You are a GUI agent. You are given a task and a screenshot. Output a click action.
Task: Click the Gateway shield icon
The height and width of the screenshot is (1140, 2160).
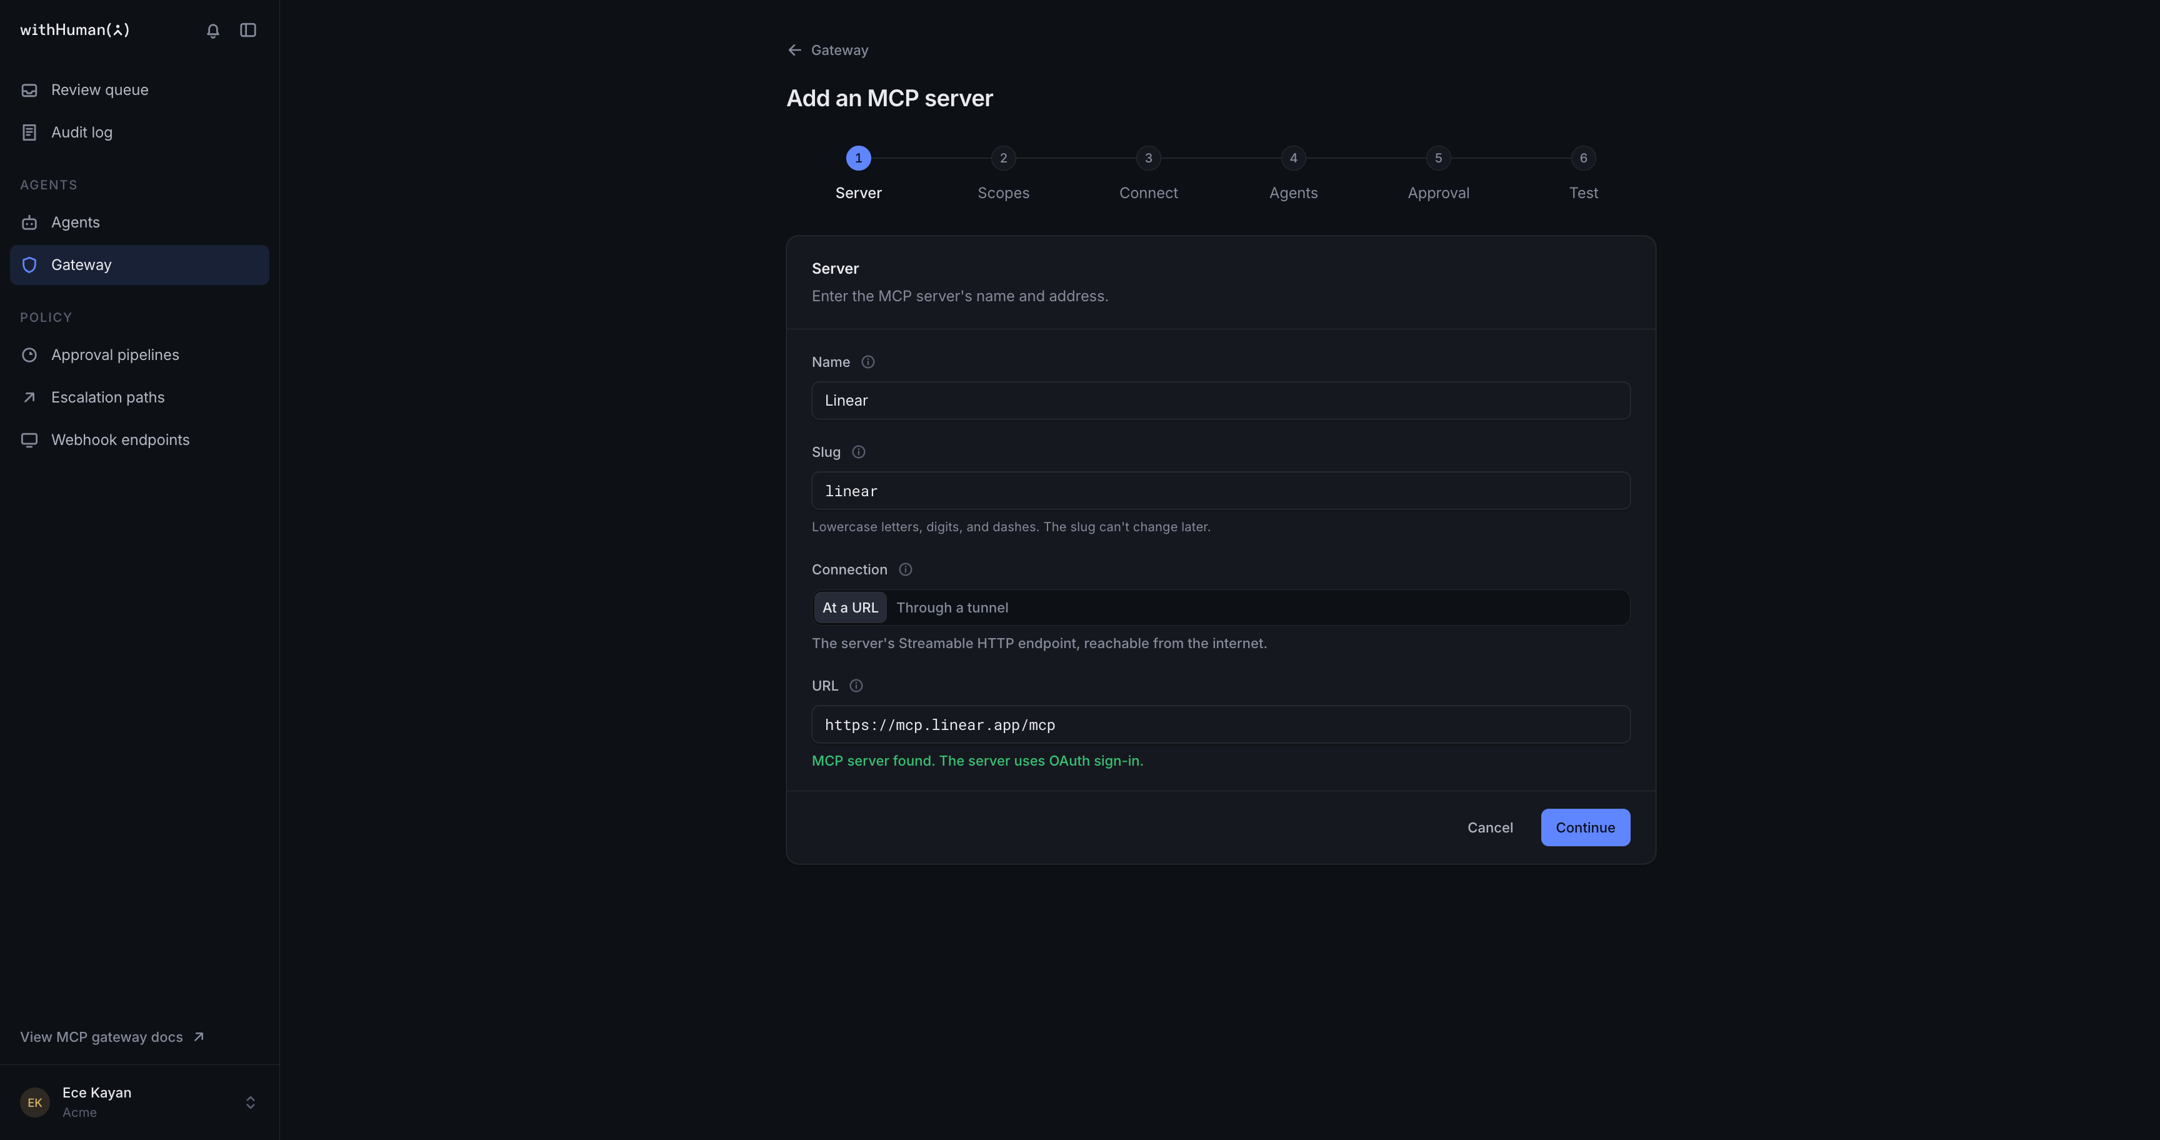click(x=29, y=265)
